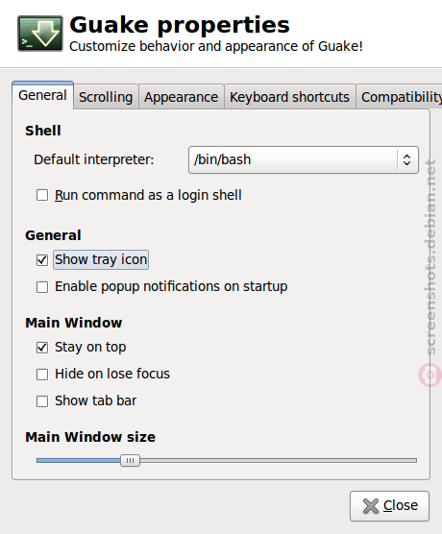Enable popup notifications on startup
Screen dimensions: 442x534
click(42, 287)
